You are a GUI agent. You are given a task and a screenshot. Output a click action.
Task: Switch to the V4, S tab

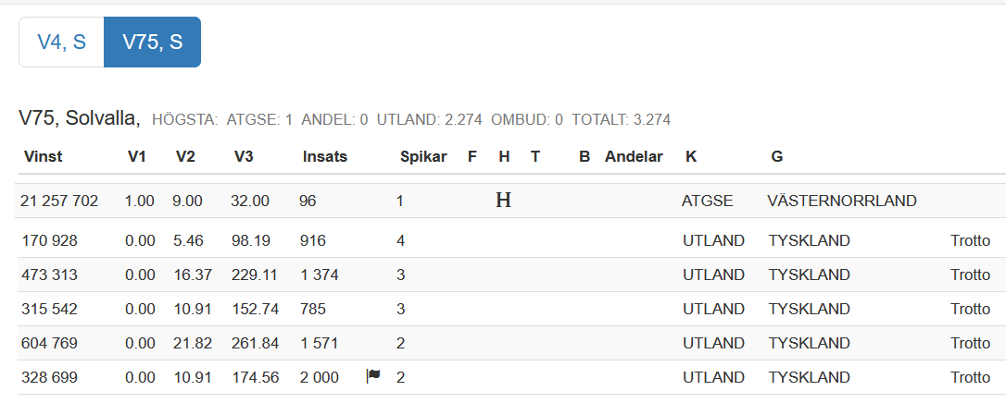pos(61,43)
